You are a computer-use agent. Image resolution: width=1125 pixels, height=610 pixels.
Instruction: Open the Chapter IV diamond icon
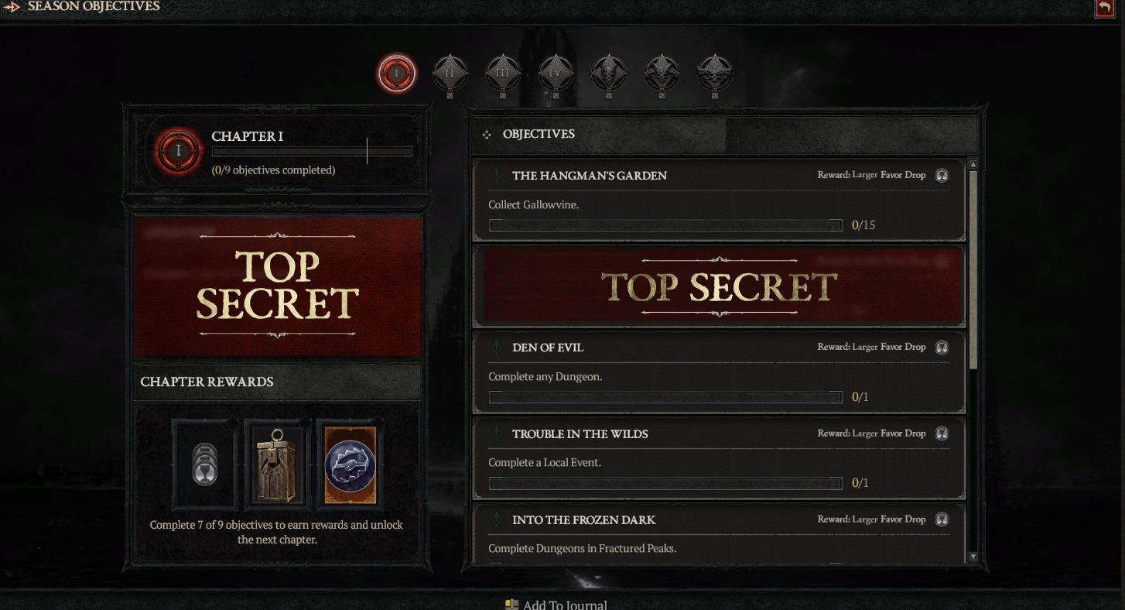pos(556,74)
